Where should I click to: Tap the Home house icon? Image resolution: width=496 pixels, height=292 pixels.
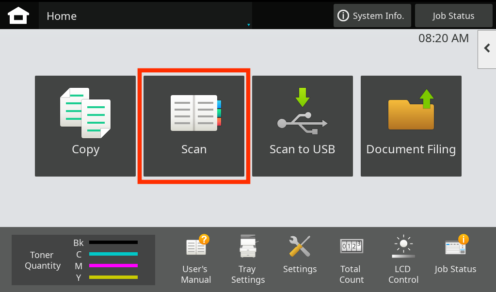[x=18, y=16]
